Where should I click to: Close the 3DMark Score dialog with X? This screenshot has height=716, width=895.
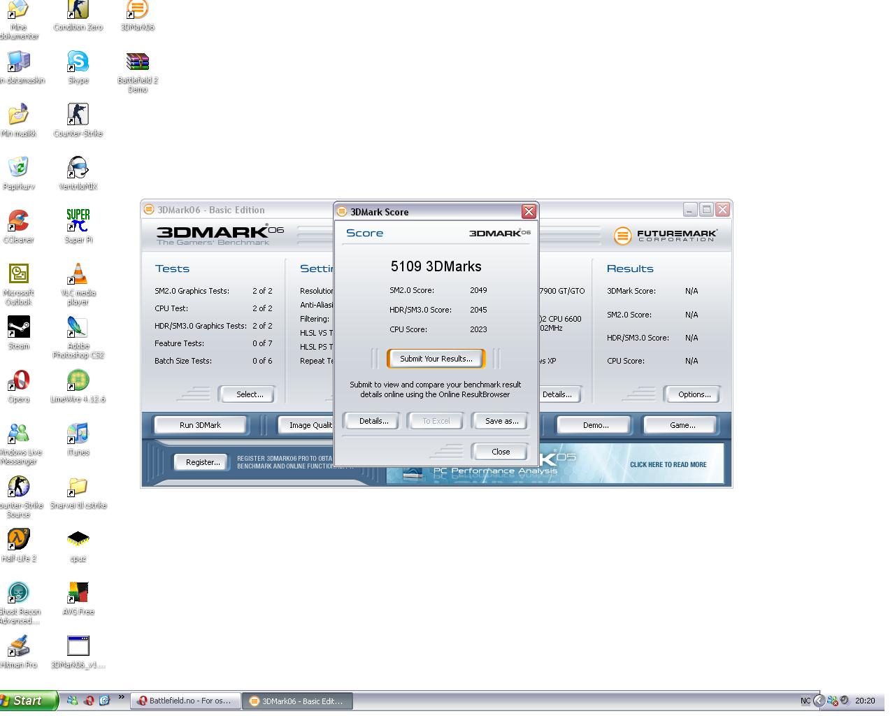(529, 211)
